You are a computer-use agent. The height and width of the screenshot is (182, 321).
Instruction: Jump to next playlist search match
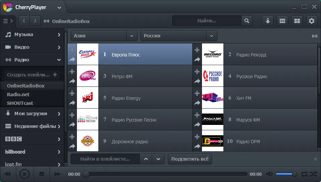[158, 159]
